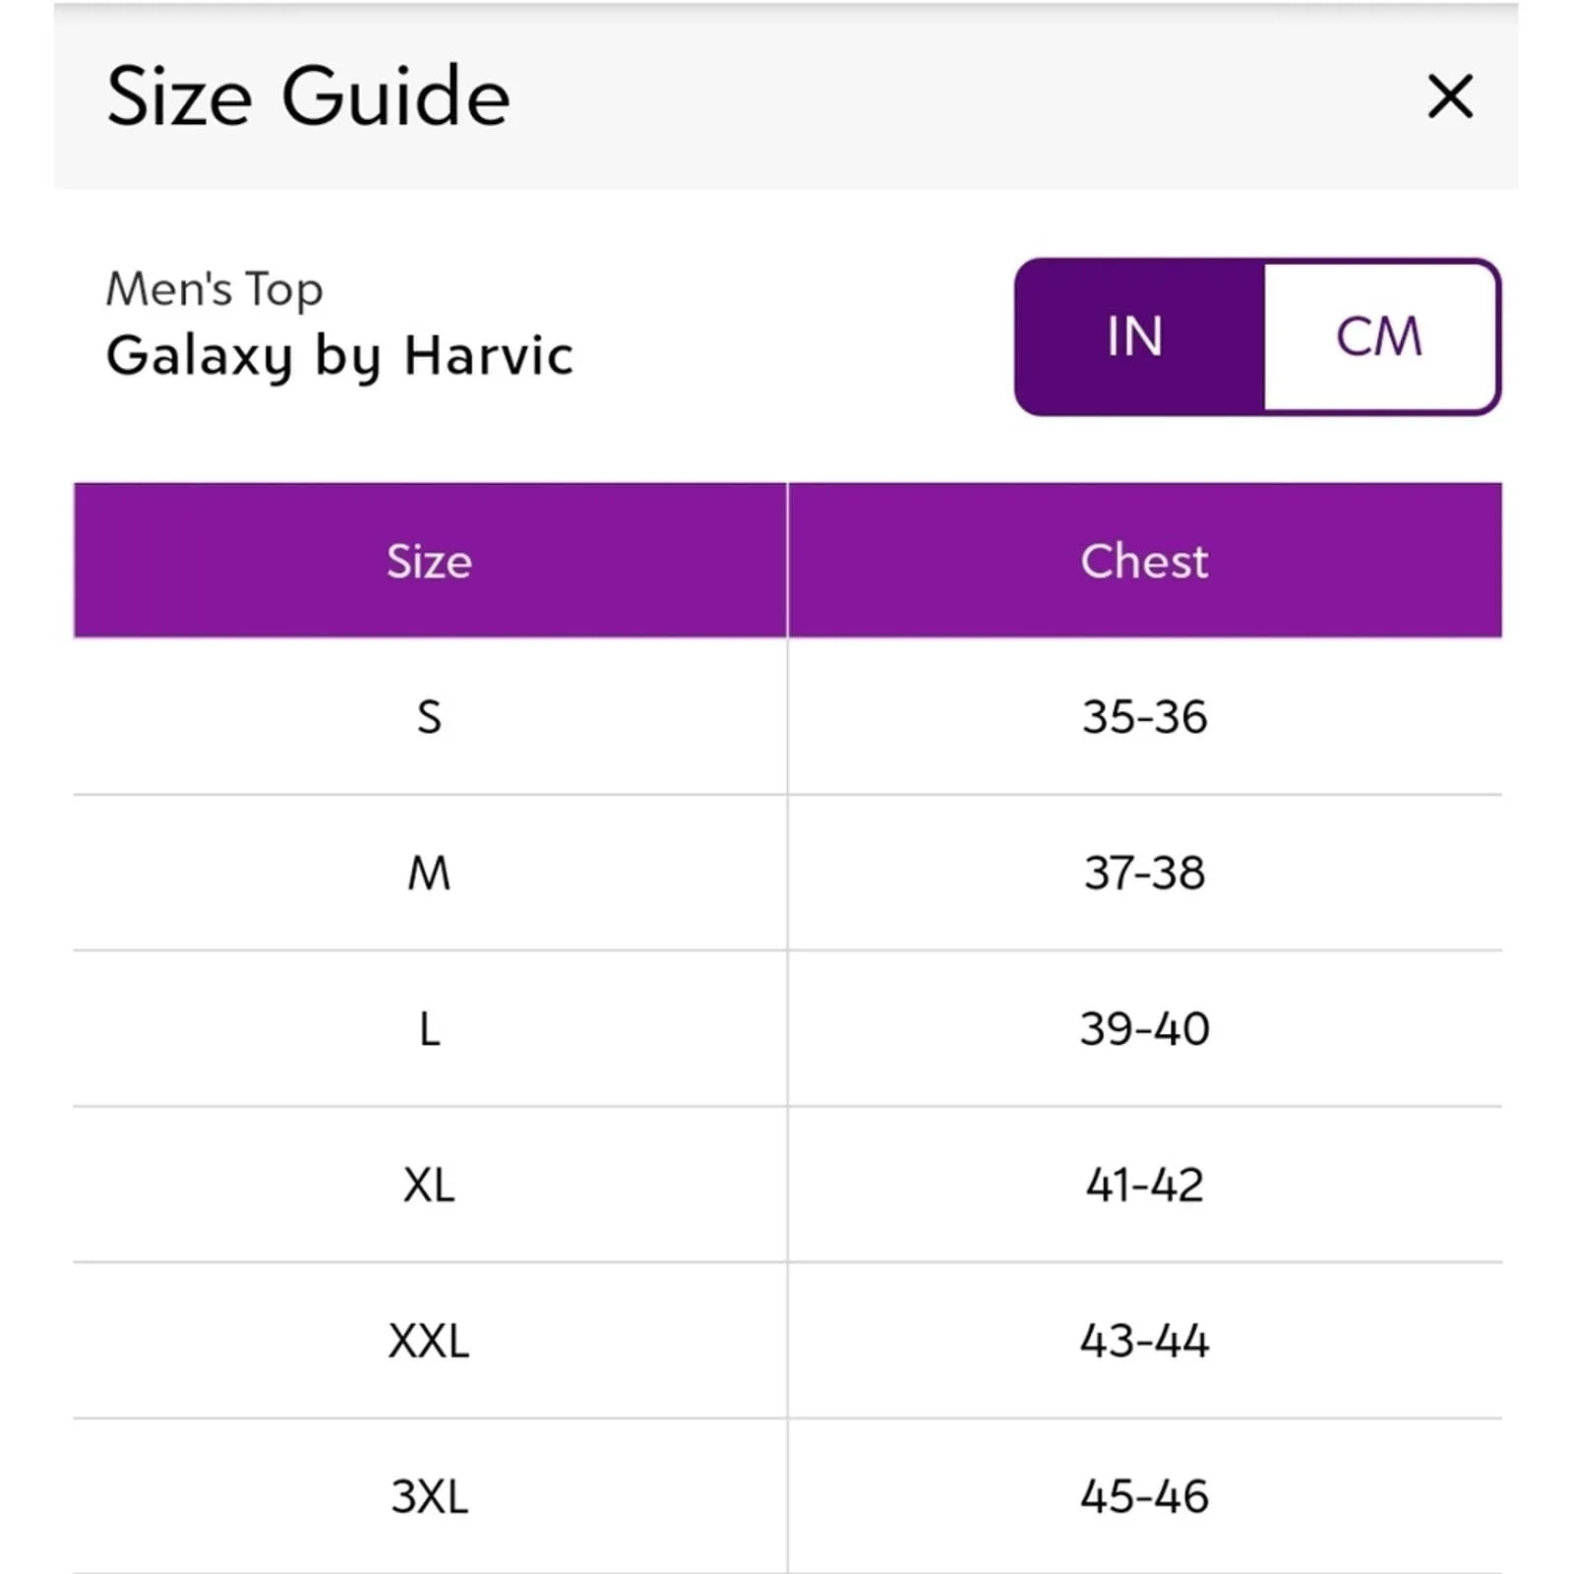This screenshot has width=1574, height=1574.
Task: Click the Size column header
Action: tap(429, 561)
